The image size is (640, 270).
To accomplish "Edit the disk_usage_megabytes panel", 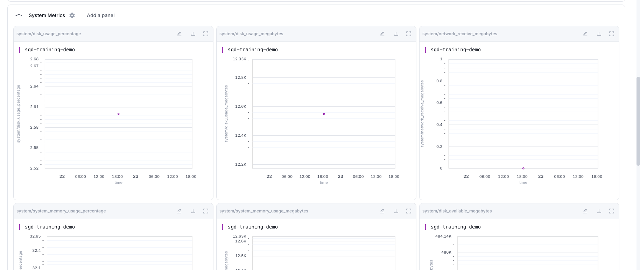I will (382, 34).
